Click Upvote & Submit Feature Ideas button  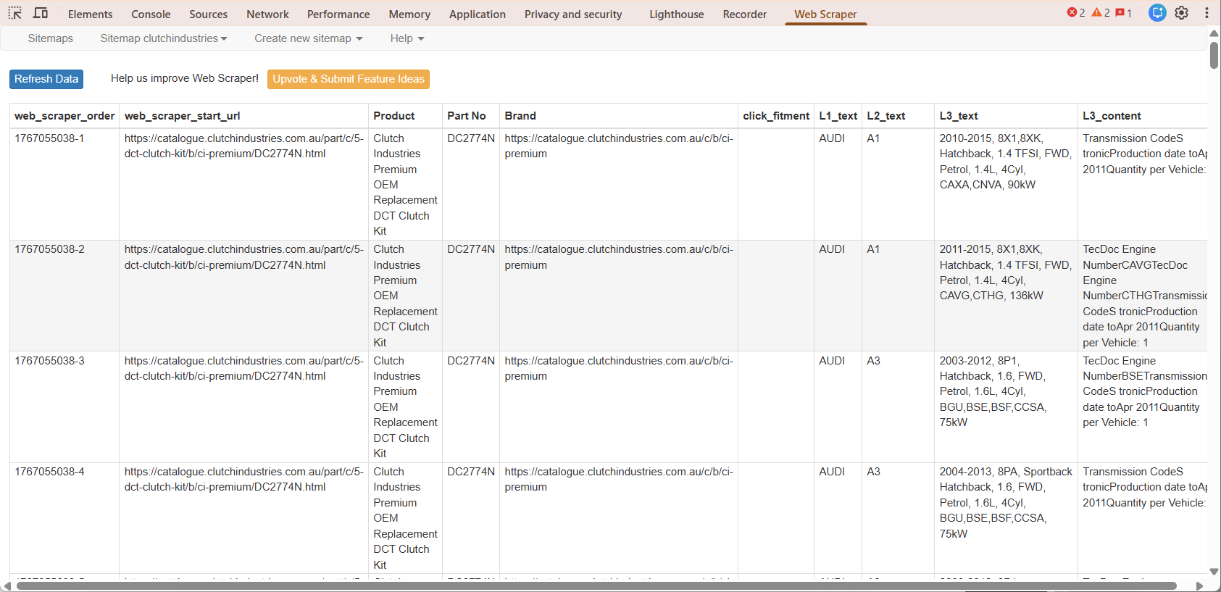[349, 79]
